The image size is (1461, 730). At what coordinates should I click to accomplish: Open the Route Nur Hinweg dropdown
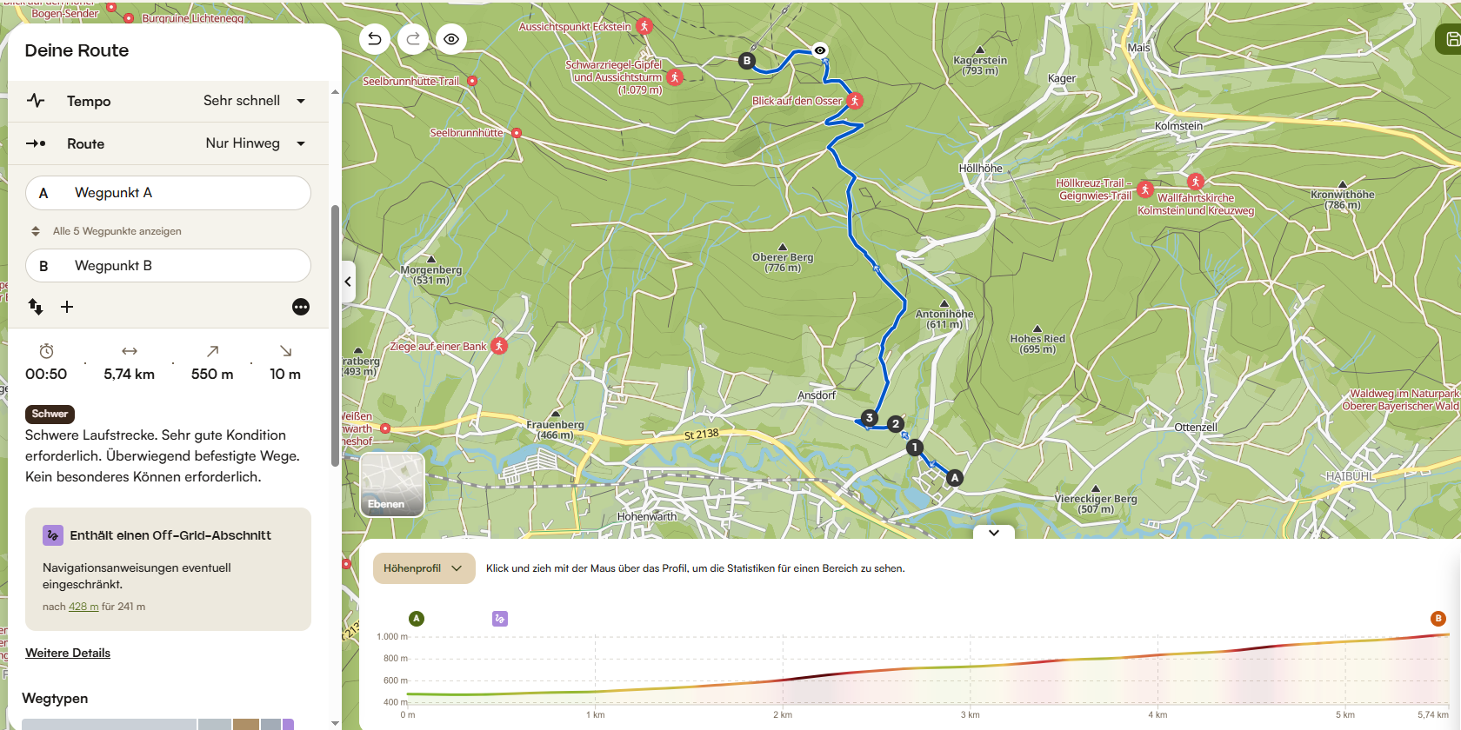[254, 143]
